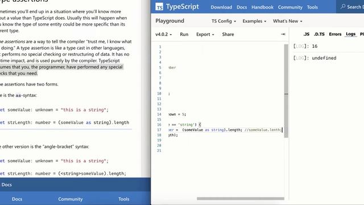The width and height of the screenshot is (364, 205).
Task: Expand the Examples dropdown
Action: (x=254, y=21)
